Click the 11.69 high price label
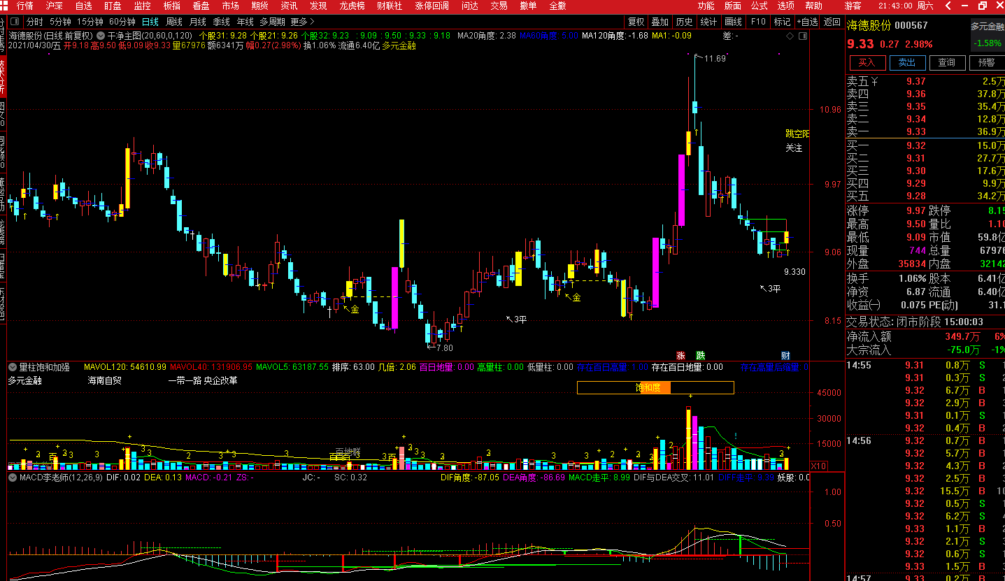Screen dimensions: 1005x581 coord(715,59)
